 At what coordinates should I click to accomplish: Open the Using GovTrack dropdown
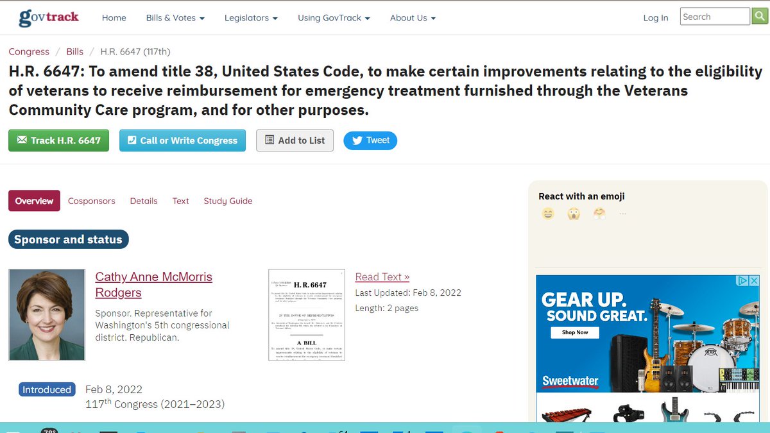coord(334,17)
